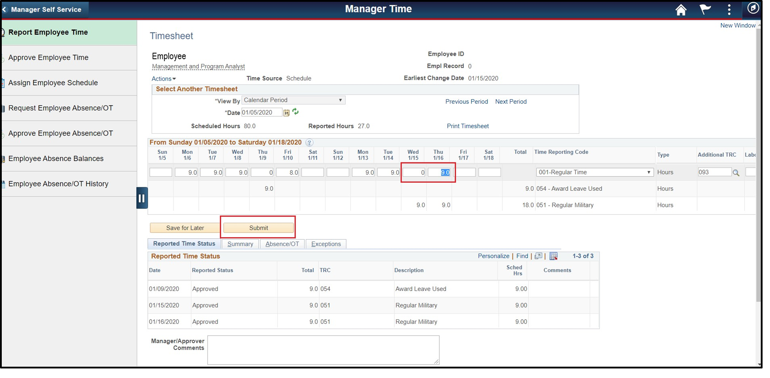Open Reported Time Status grid in new window
This screenshot has height=378, width=770.
(538, 256)
